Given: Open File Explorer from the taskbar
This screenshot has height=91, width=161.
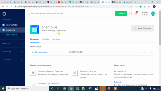Looking at the screenshot, I should coord(65,88).
